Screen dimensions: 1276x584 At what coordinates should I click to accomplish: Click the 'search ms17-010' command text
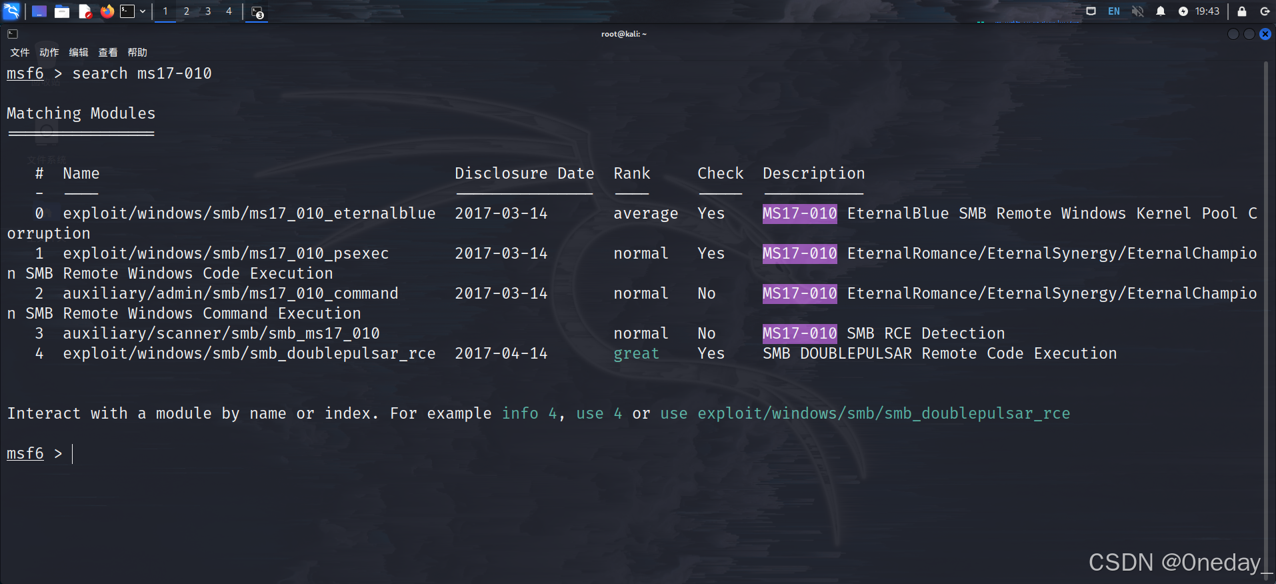tap(142, 73)
